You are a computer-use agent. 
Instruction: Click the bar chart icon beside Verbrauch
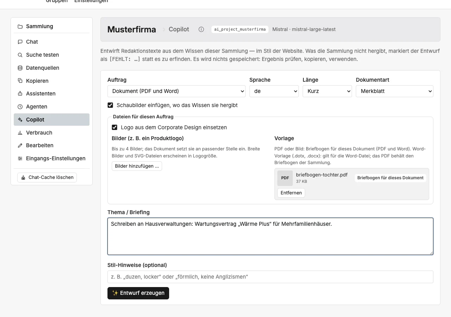tap(20, 133)
